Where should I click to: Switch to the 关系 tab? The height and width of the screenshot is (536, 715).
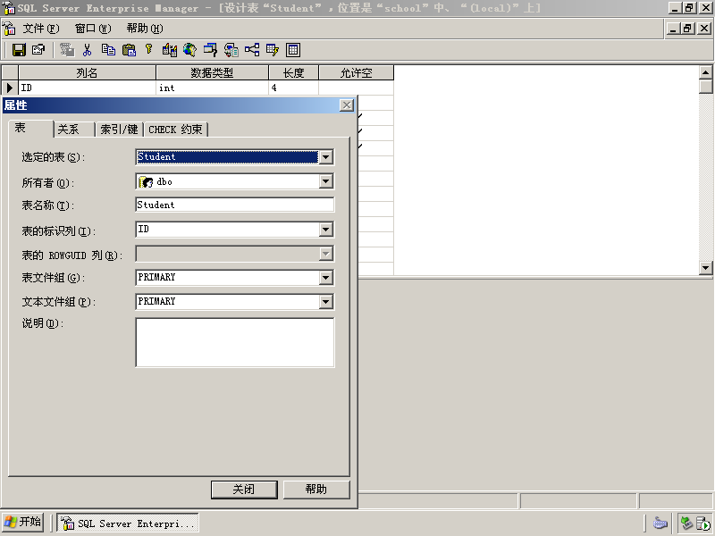tap(74, 130)
